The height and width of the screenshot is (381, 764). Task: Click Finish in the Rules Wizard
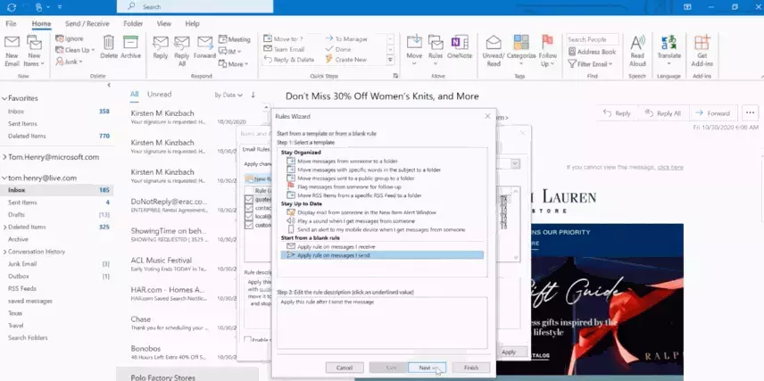coord(470,368)
